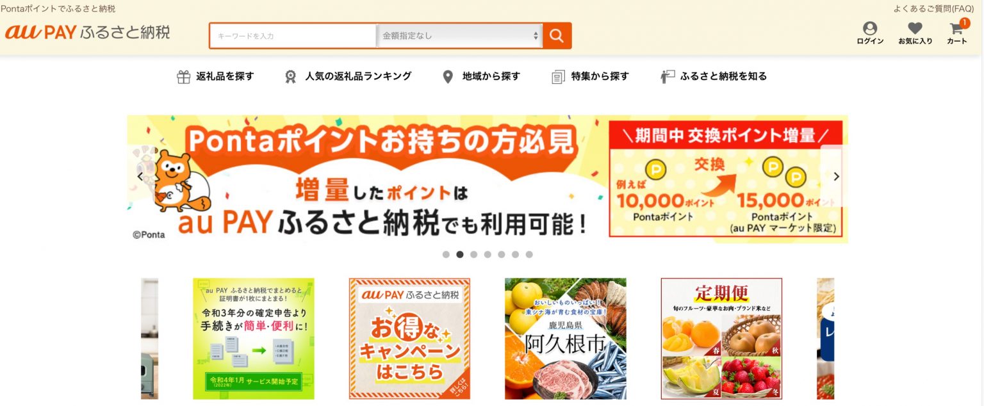Screen dimensions: 984x406
Task: Expand the 金額指定なし amount dropdown
Action: click(x=459, y=36)
